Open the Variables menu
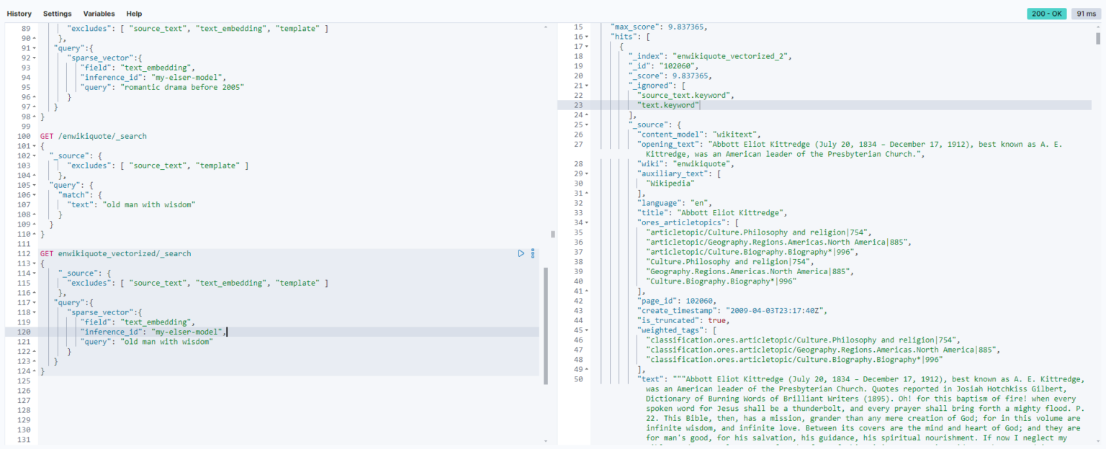This screenshot has height=449, width=1106. 99,13
